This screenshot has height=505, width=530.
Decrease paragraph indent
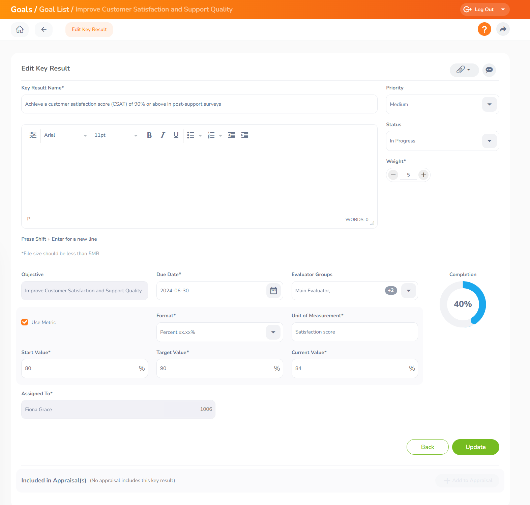[x=231, y=135]
